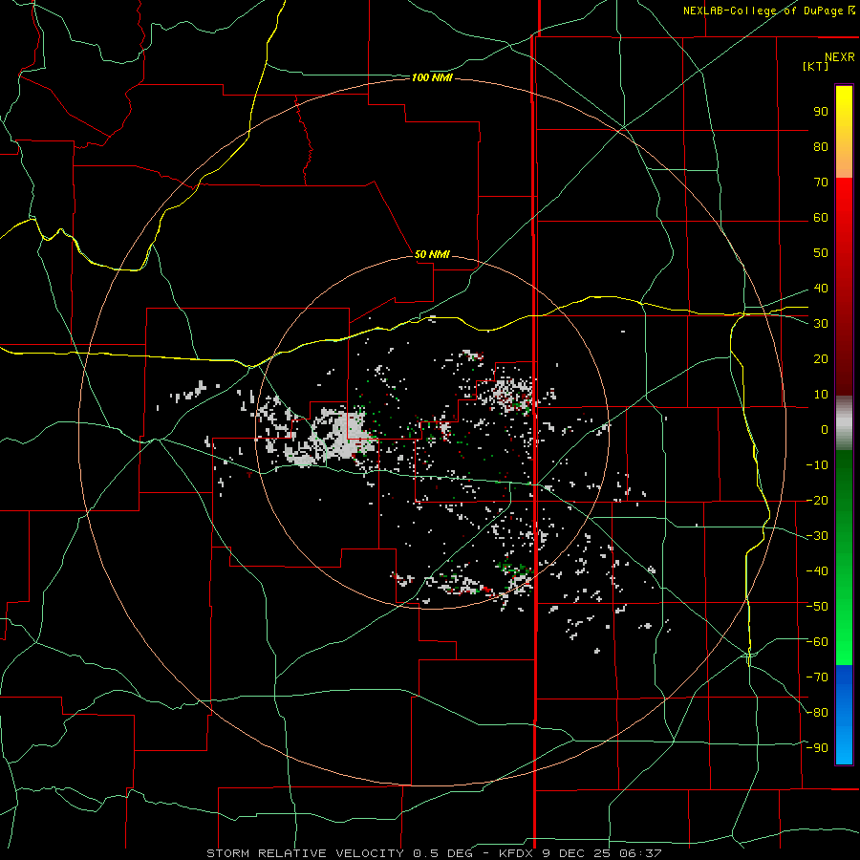The image size is (860, 860).
Task: Pick the green segment of velocity color bar
Action: tap(844, 558)
